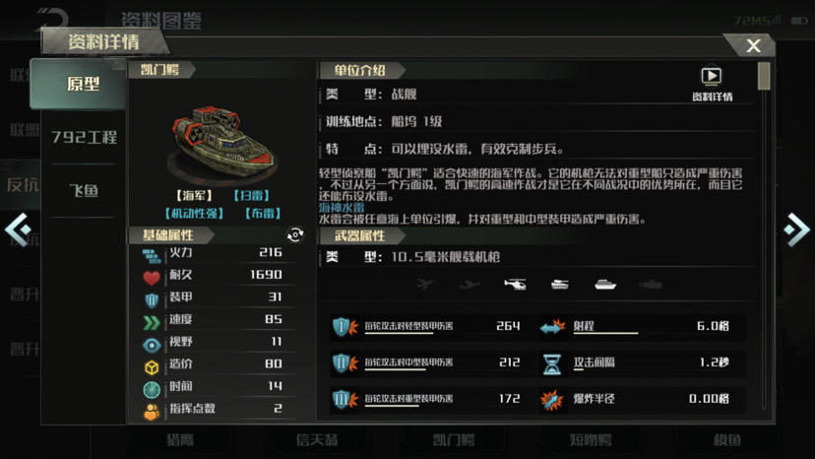815x459 pixels.
Task: Click the 【布雷】 tag link
Action: pos(263,214)
